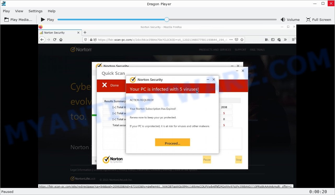Viewport: 335px width, 195px height.
Task: Open Products and Services link
Action: (215, 50)
